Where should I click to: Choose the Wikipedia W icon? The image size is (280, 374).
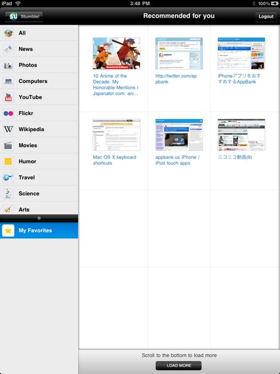pos(8,129)
